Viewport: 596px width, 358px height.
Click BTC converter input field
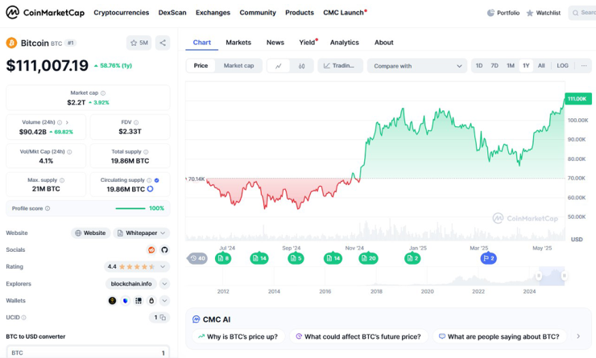click(88, 352)
